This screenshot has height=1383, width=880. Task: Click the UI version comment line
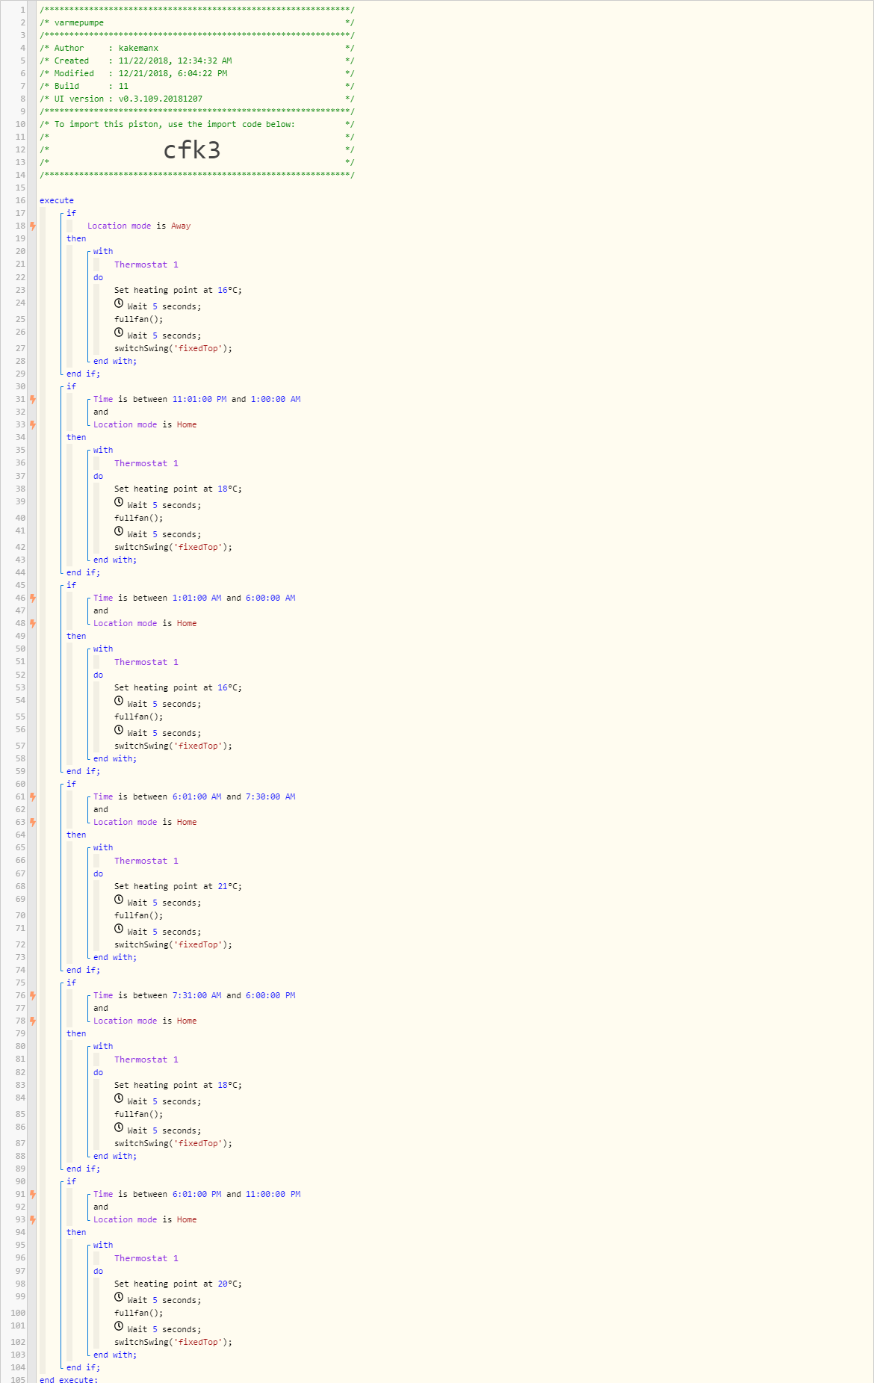197,99
